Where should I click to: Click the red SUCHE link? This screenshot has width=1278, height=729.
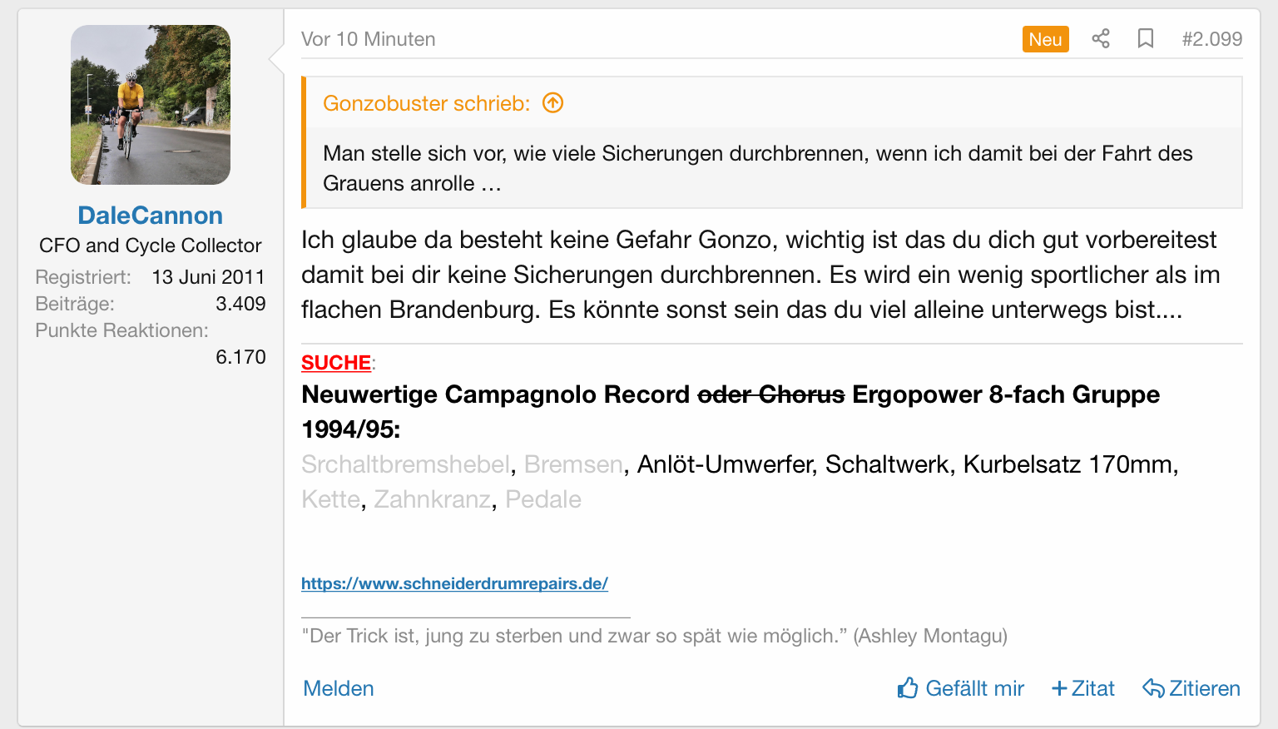(336, 363)
